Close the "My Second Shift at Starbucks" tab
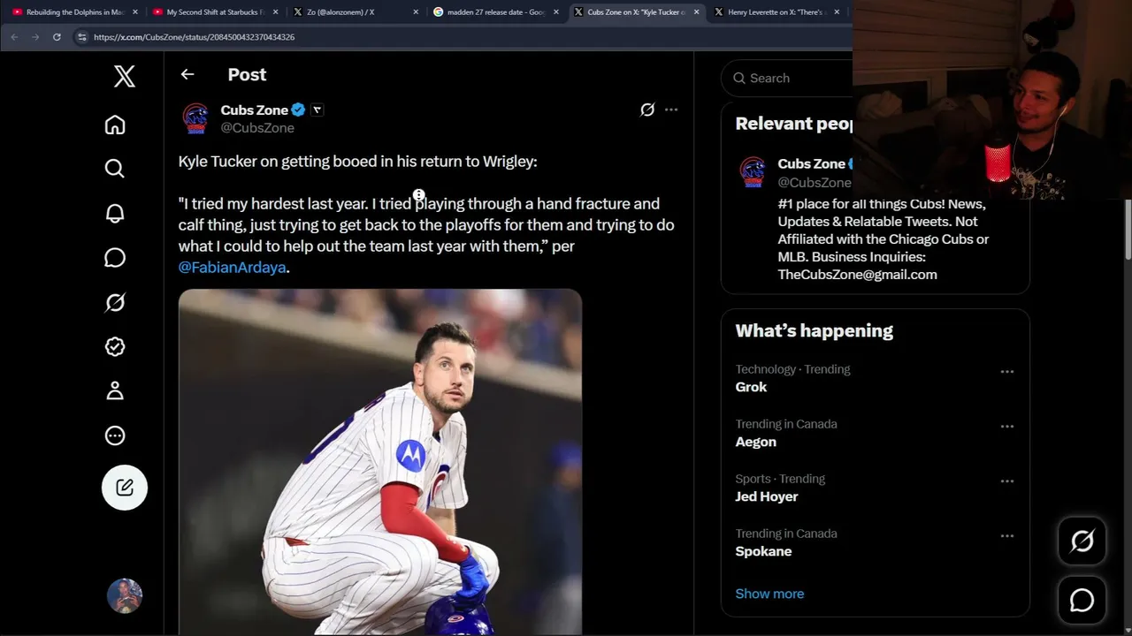 click(276, 12)
